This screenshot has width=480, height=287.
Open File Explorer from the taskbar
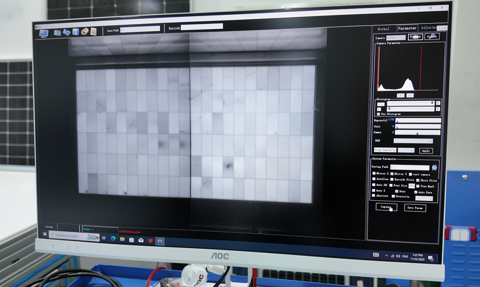(122, 239)
